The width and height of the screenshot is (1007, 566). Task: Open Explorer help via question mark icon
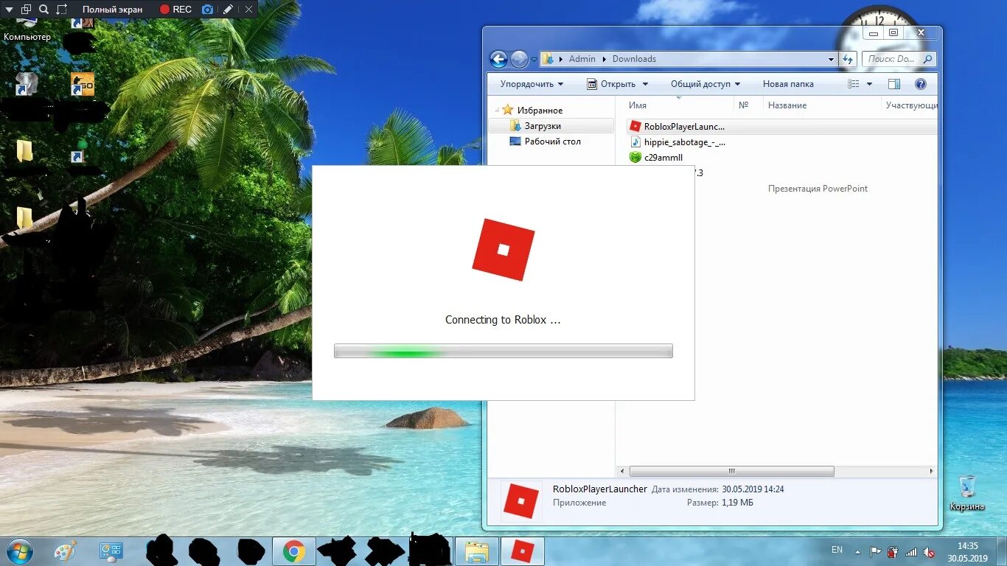point(921,84)
